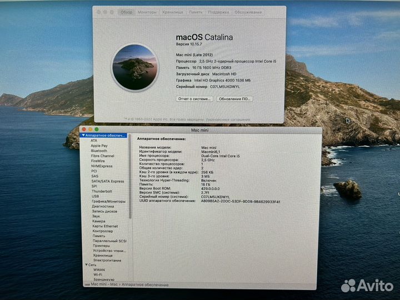
Task: Click the Отчет о системе button
Action: click(x=194, y=99)
